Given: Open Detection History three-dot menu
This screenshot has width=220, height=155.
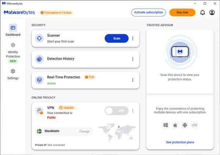Looking at the screenshot, I should coord(133,59).
